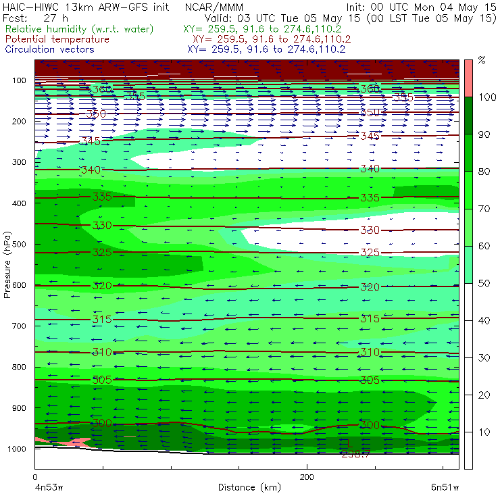This screenshot has height=500, width=500.
Task: Click the 80–90% green colorbar segment
Action: (x=468, y=153)
